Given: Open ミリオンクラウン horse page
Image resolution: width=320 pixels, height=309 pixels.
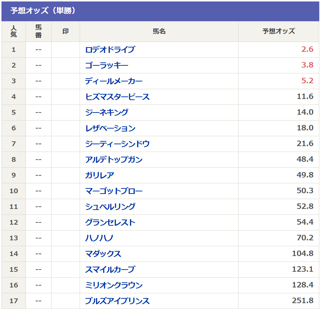Looking at the screenshot, I should click(x=114, y=285).
